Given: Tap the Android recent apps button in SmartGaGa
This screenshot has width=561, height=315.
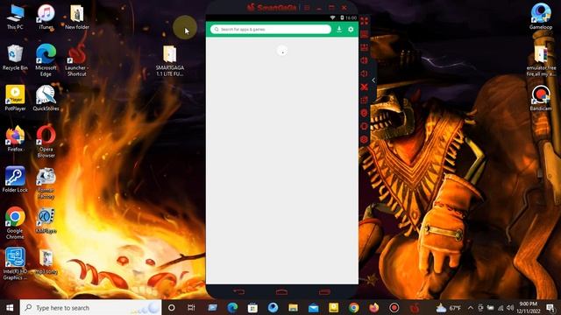Looking at the screenshot, I should [x=324, y=292].
